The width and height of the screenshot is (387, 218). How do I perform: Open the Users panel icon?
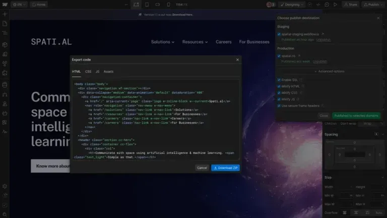click(x=5, y=104)
